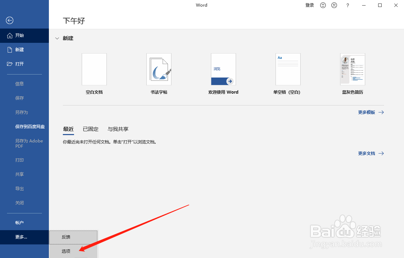
Task: Switch to the 已固定 tab
Action: point(91,129)
